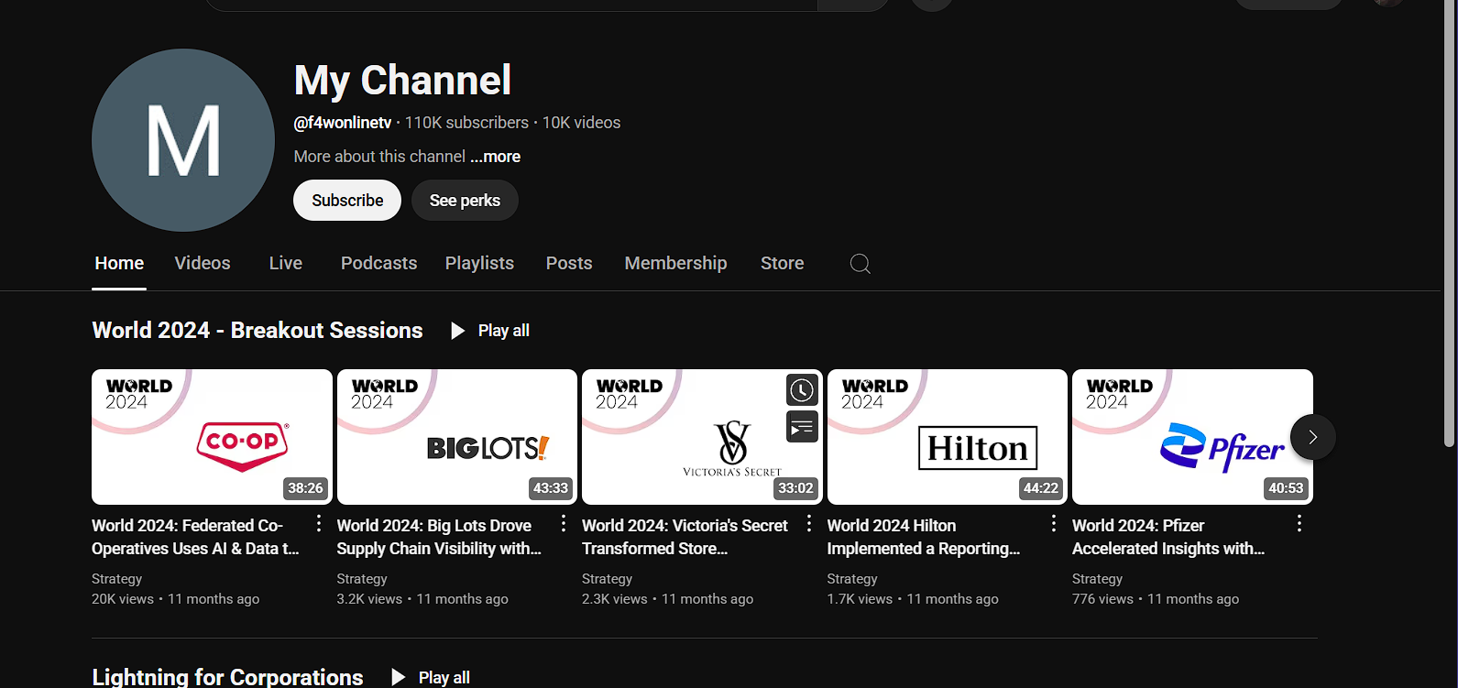Subscribe to My Channel
The image size is (1458, 688).
tap(347, 200)
